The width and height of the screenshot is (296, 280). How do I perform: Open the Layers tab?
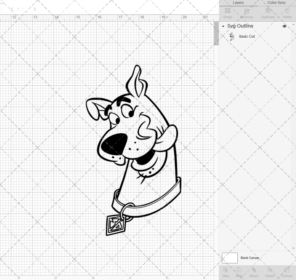click(x=238, y=3)
